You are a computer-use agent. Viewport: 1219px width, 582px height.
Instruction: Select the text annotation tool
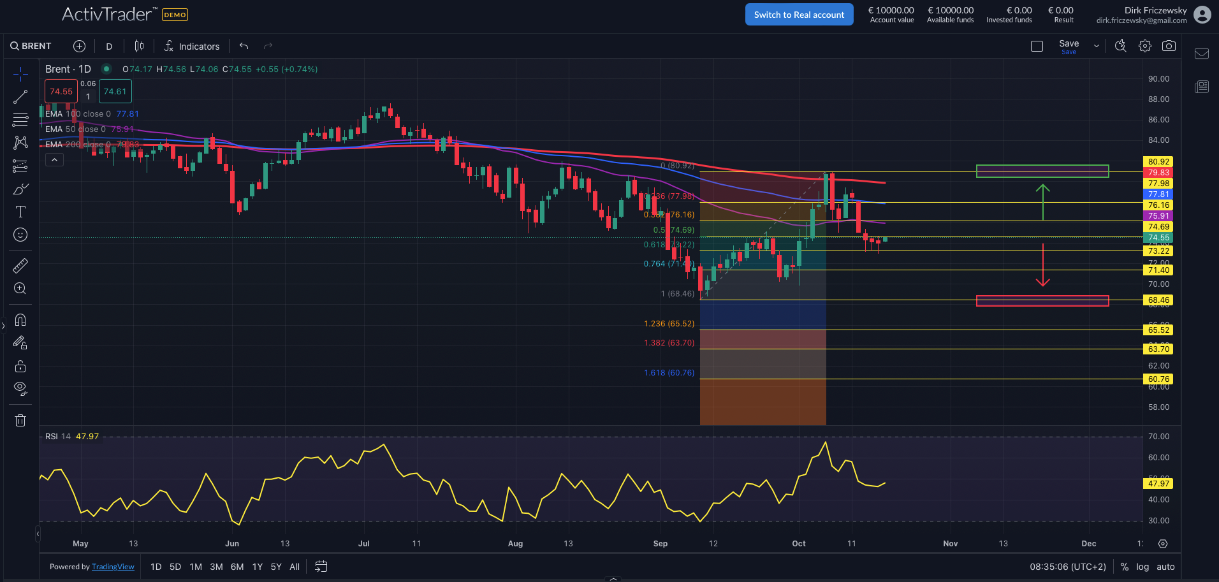[x=20, y=212]
